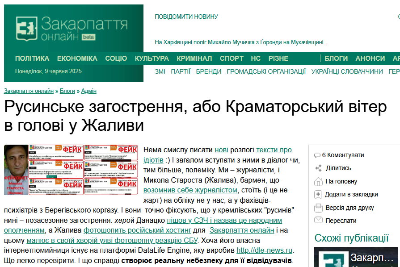Click the printer icon for print version

click(318, 208)
